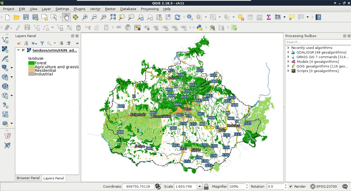The height and width of the screenshot is (191, 351).
Task: Click the Forest green legend swatch
Action: tap(31, 63)
